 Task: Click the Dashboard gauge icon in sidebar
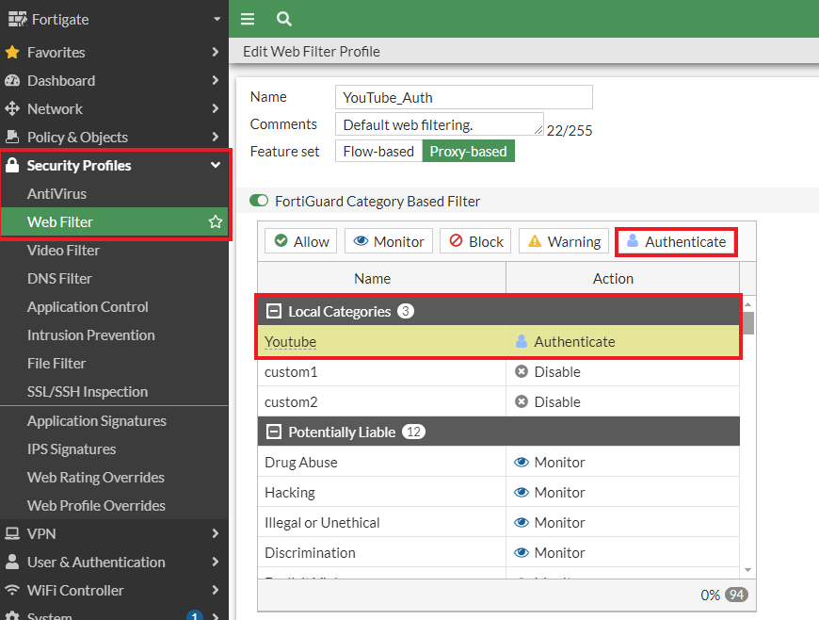12,81
